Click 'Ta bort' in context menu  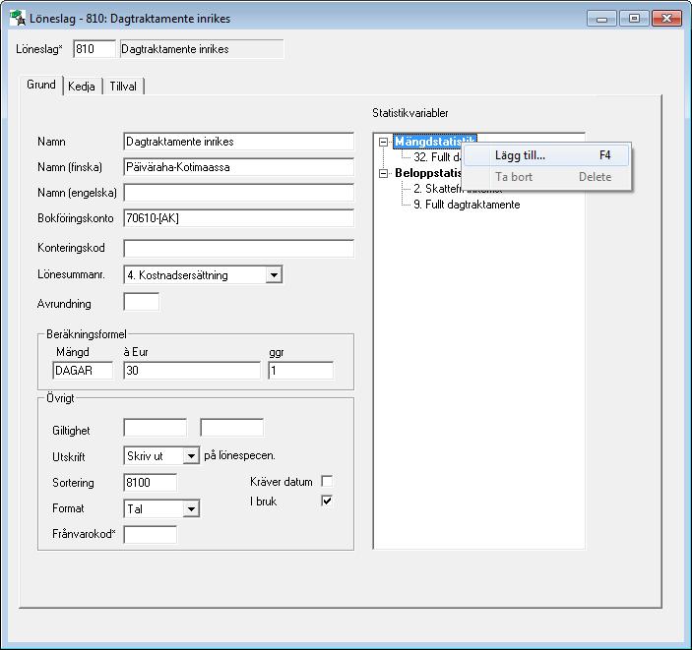point(546,177)
